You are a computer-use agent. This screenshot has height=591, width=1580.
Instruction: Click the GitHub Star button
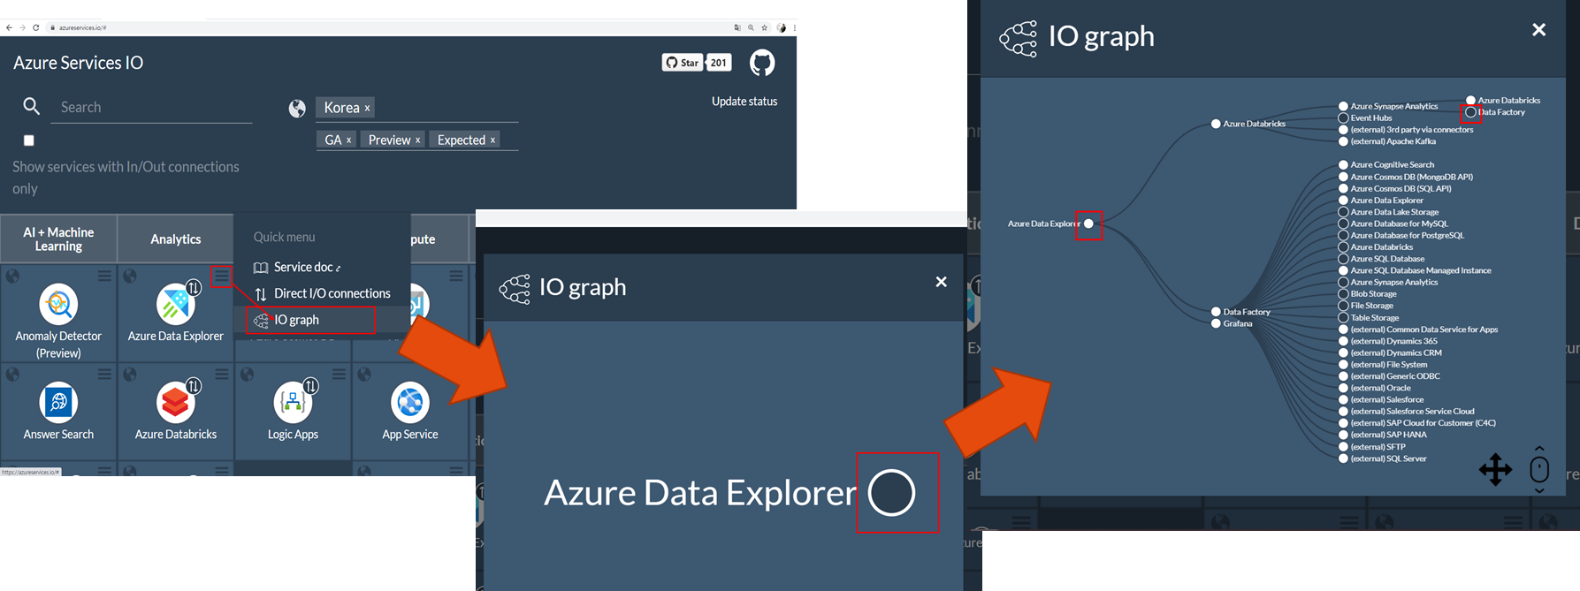click(x=682, y=63)
